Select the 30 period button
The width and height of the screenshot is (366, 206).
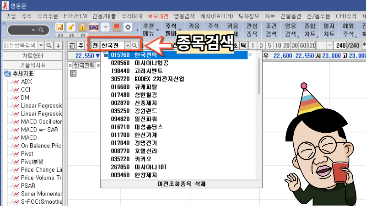[295, 45]
